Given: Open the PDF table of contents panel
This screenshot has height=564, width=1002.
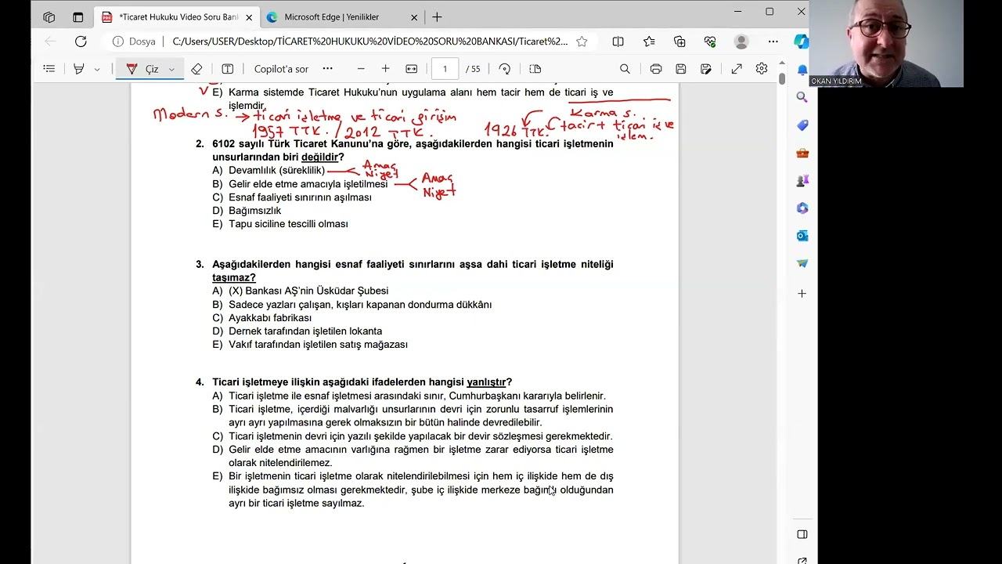Looking at the screenshot, I should (x=49, y=69).
